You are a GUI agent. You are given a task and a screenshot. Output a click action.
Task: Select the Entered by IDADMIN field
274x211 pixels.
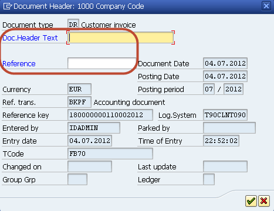[x=94, y=128]
